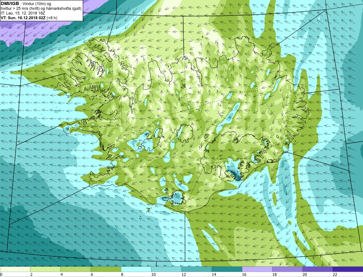This screenshot has width=363, height=277.
Task: Click the 'Vindur (10m) og' label
Action: click(37, 4)
